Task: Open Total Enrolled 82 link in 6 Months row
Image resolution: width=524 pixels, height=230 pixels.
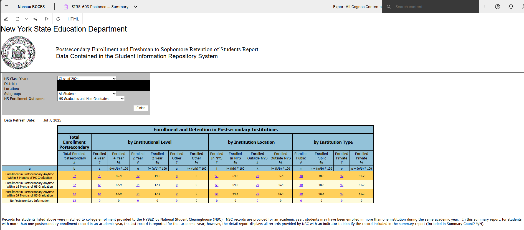Action: tap(74, 176)
